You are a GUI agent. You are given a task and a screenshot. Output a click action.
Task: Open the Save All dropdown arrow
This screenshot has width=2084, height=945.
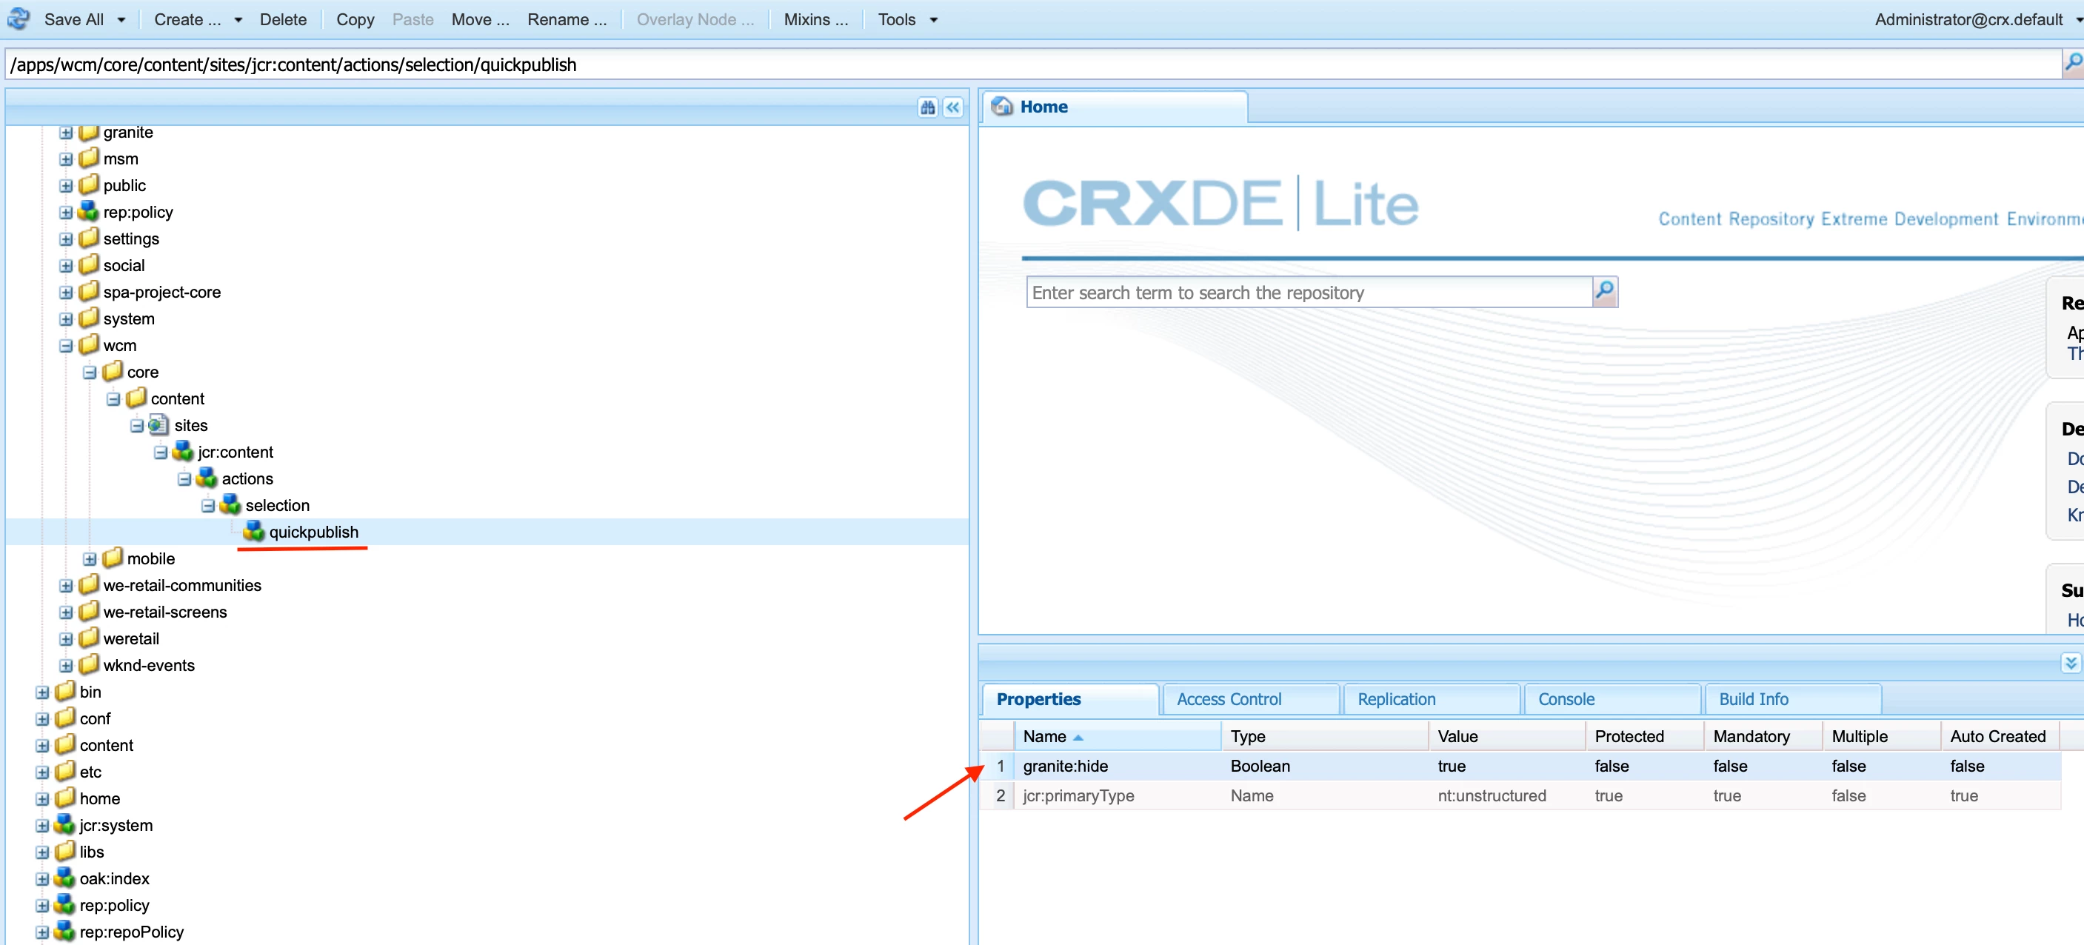(x=121, y=19)
